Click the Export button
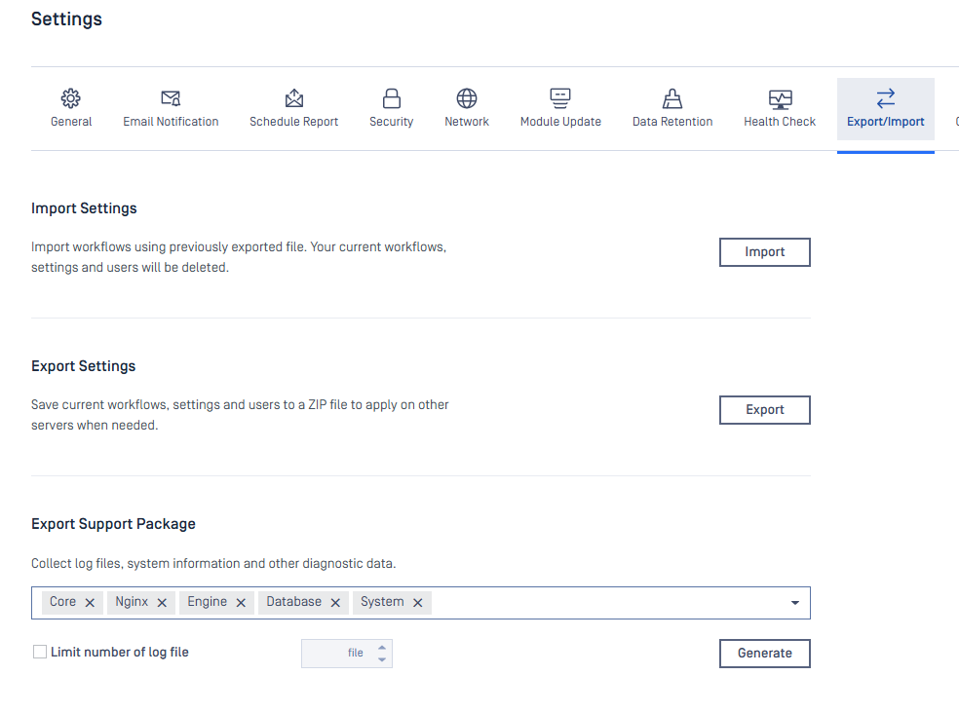 pos(764,410)
